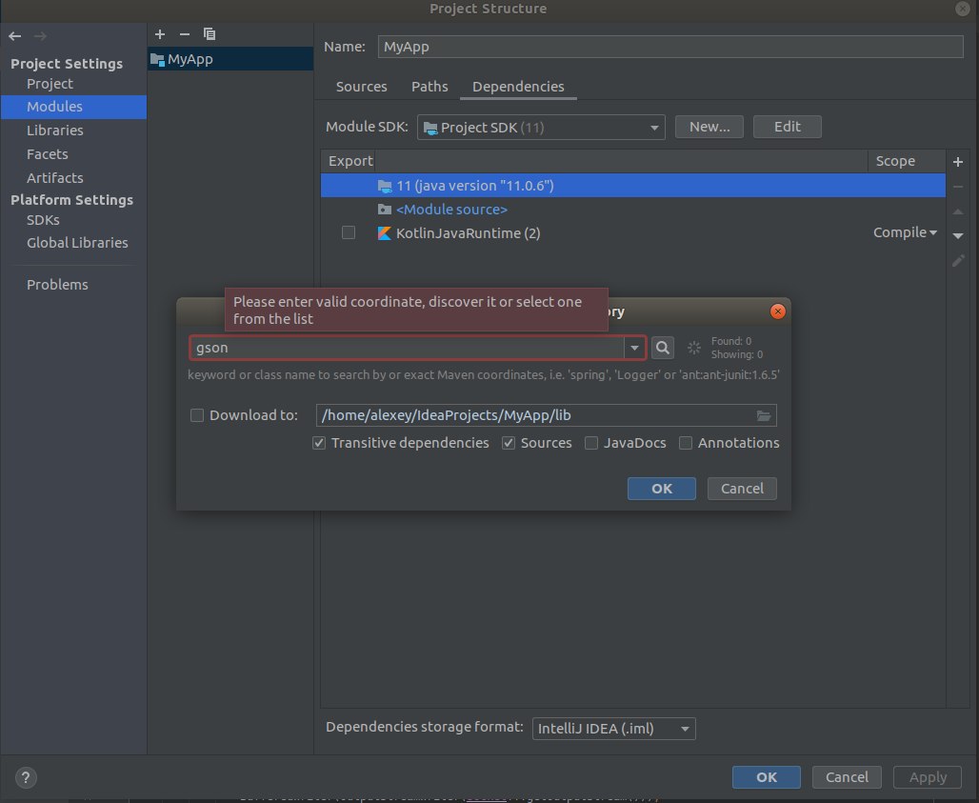
Task: Select the MyApp module in the tree
Action: pyautogui.click(x=230, y=59)
